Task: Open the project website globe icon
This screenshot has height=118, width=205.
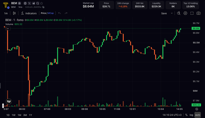Action: 25,3
